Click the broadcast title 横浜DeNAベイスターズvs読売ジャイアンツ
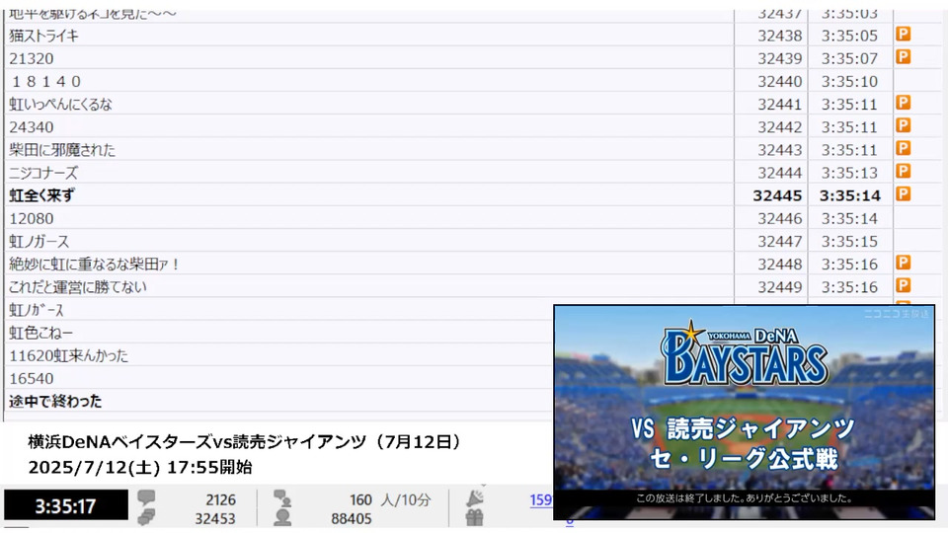The image size is (948, 533). (197, 442)
